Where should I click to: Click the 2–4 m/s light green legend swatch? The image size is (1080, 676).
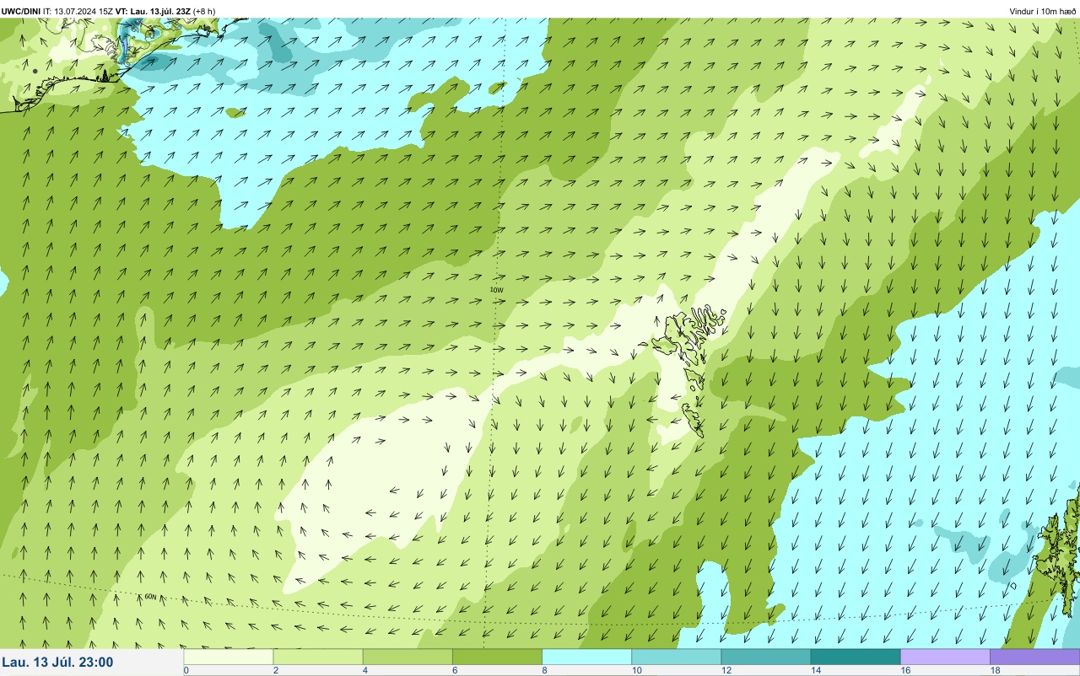tap(318, 657)
